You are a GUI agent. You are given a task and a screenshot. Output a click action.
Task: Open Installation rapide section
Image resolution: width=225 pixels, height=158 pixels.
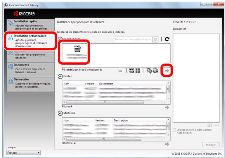coord(31,25)
